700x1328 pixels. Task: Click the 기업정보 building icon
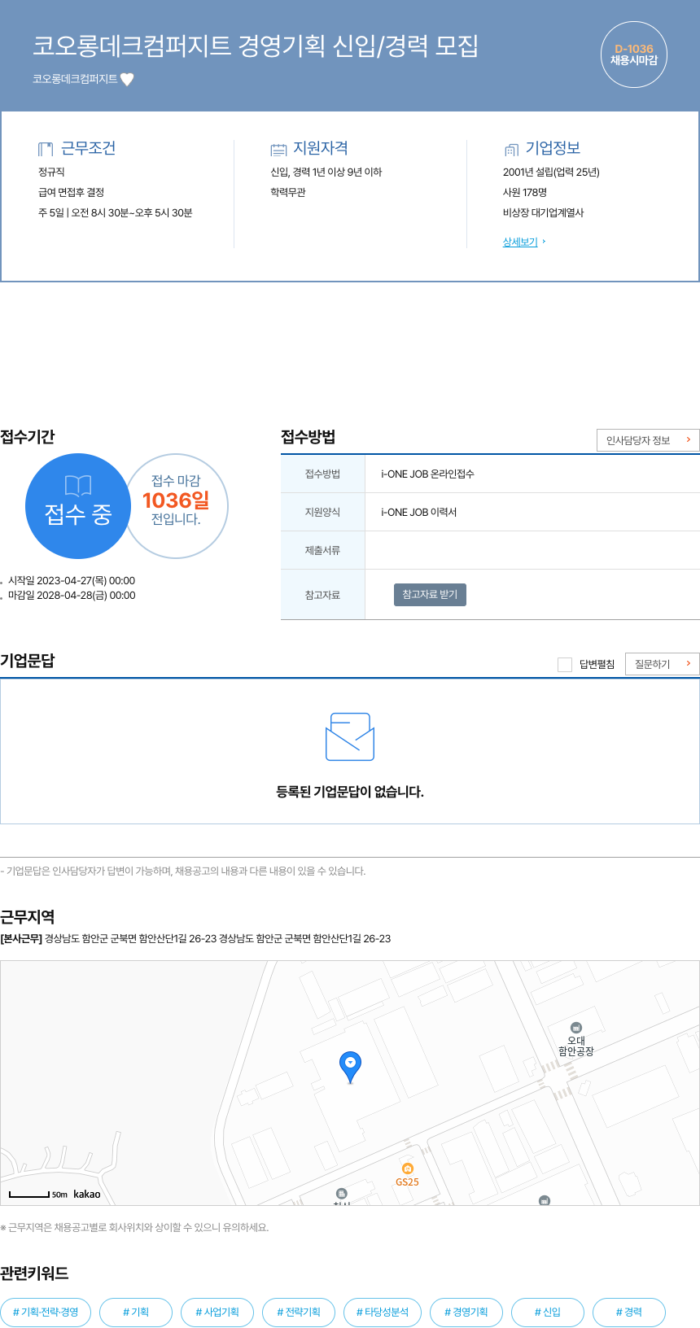click(x=511, y=150)
